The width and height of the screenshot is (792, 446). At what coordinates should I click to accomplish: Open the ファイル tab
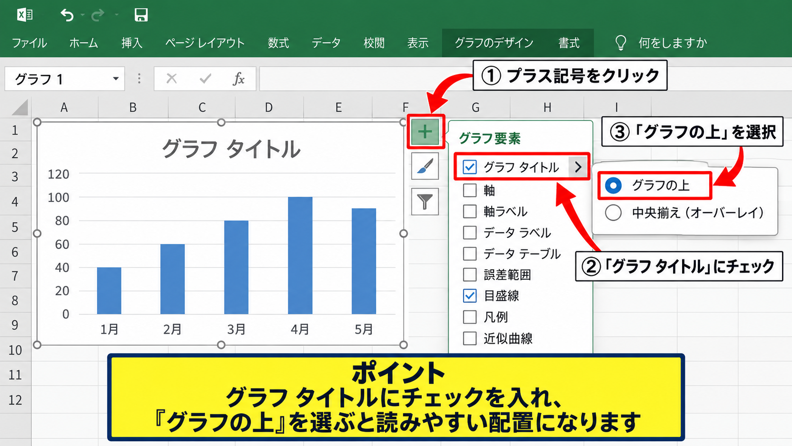point(29,43)
